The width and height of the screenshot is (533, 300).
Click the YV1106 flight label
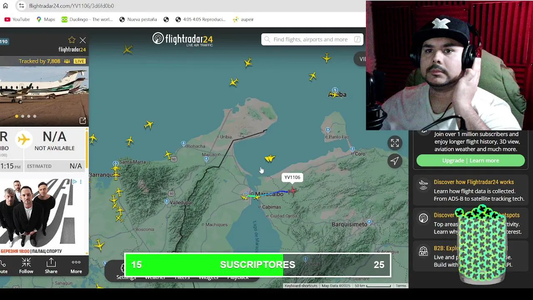(292, 177)
